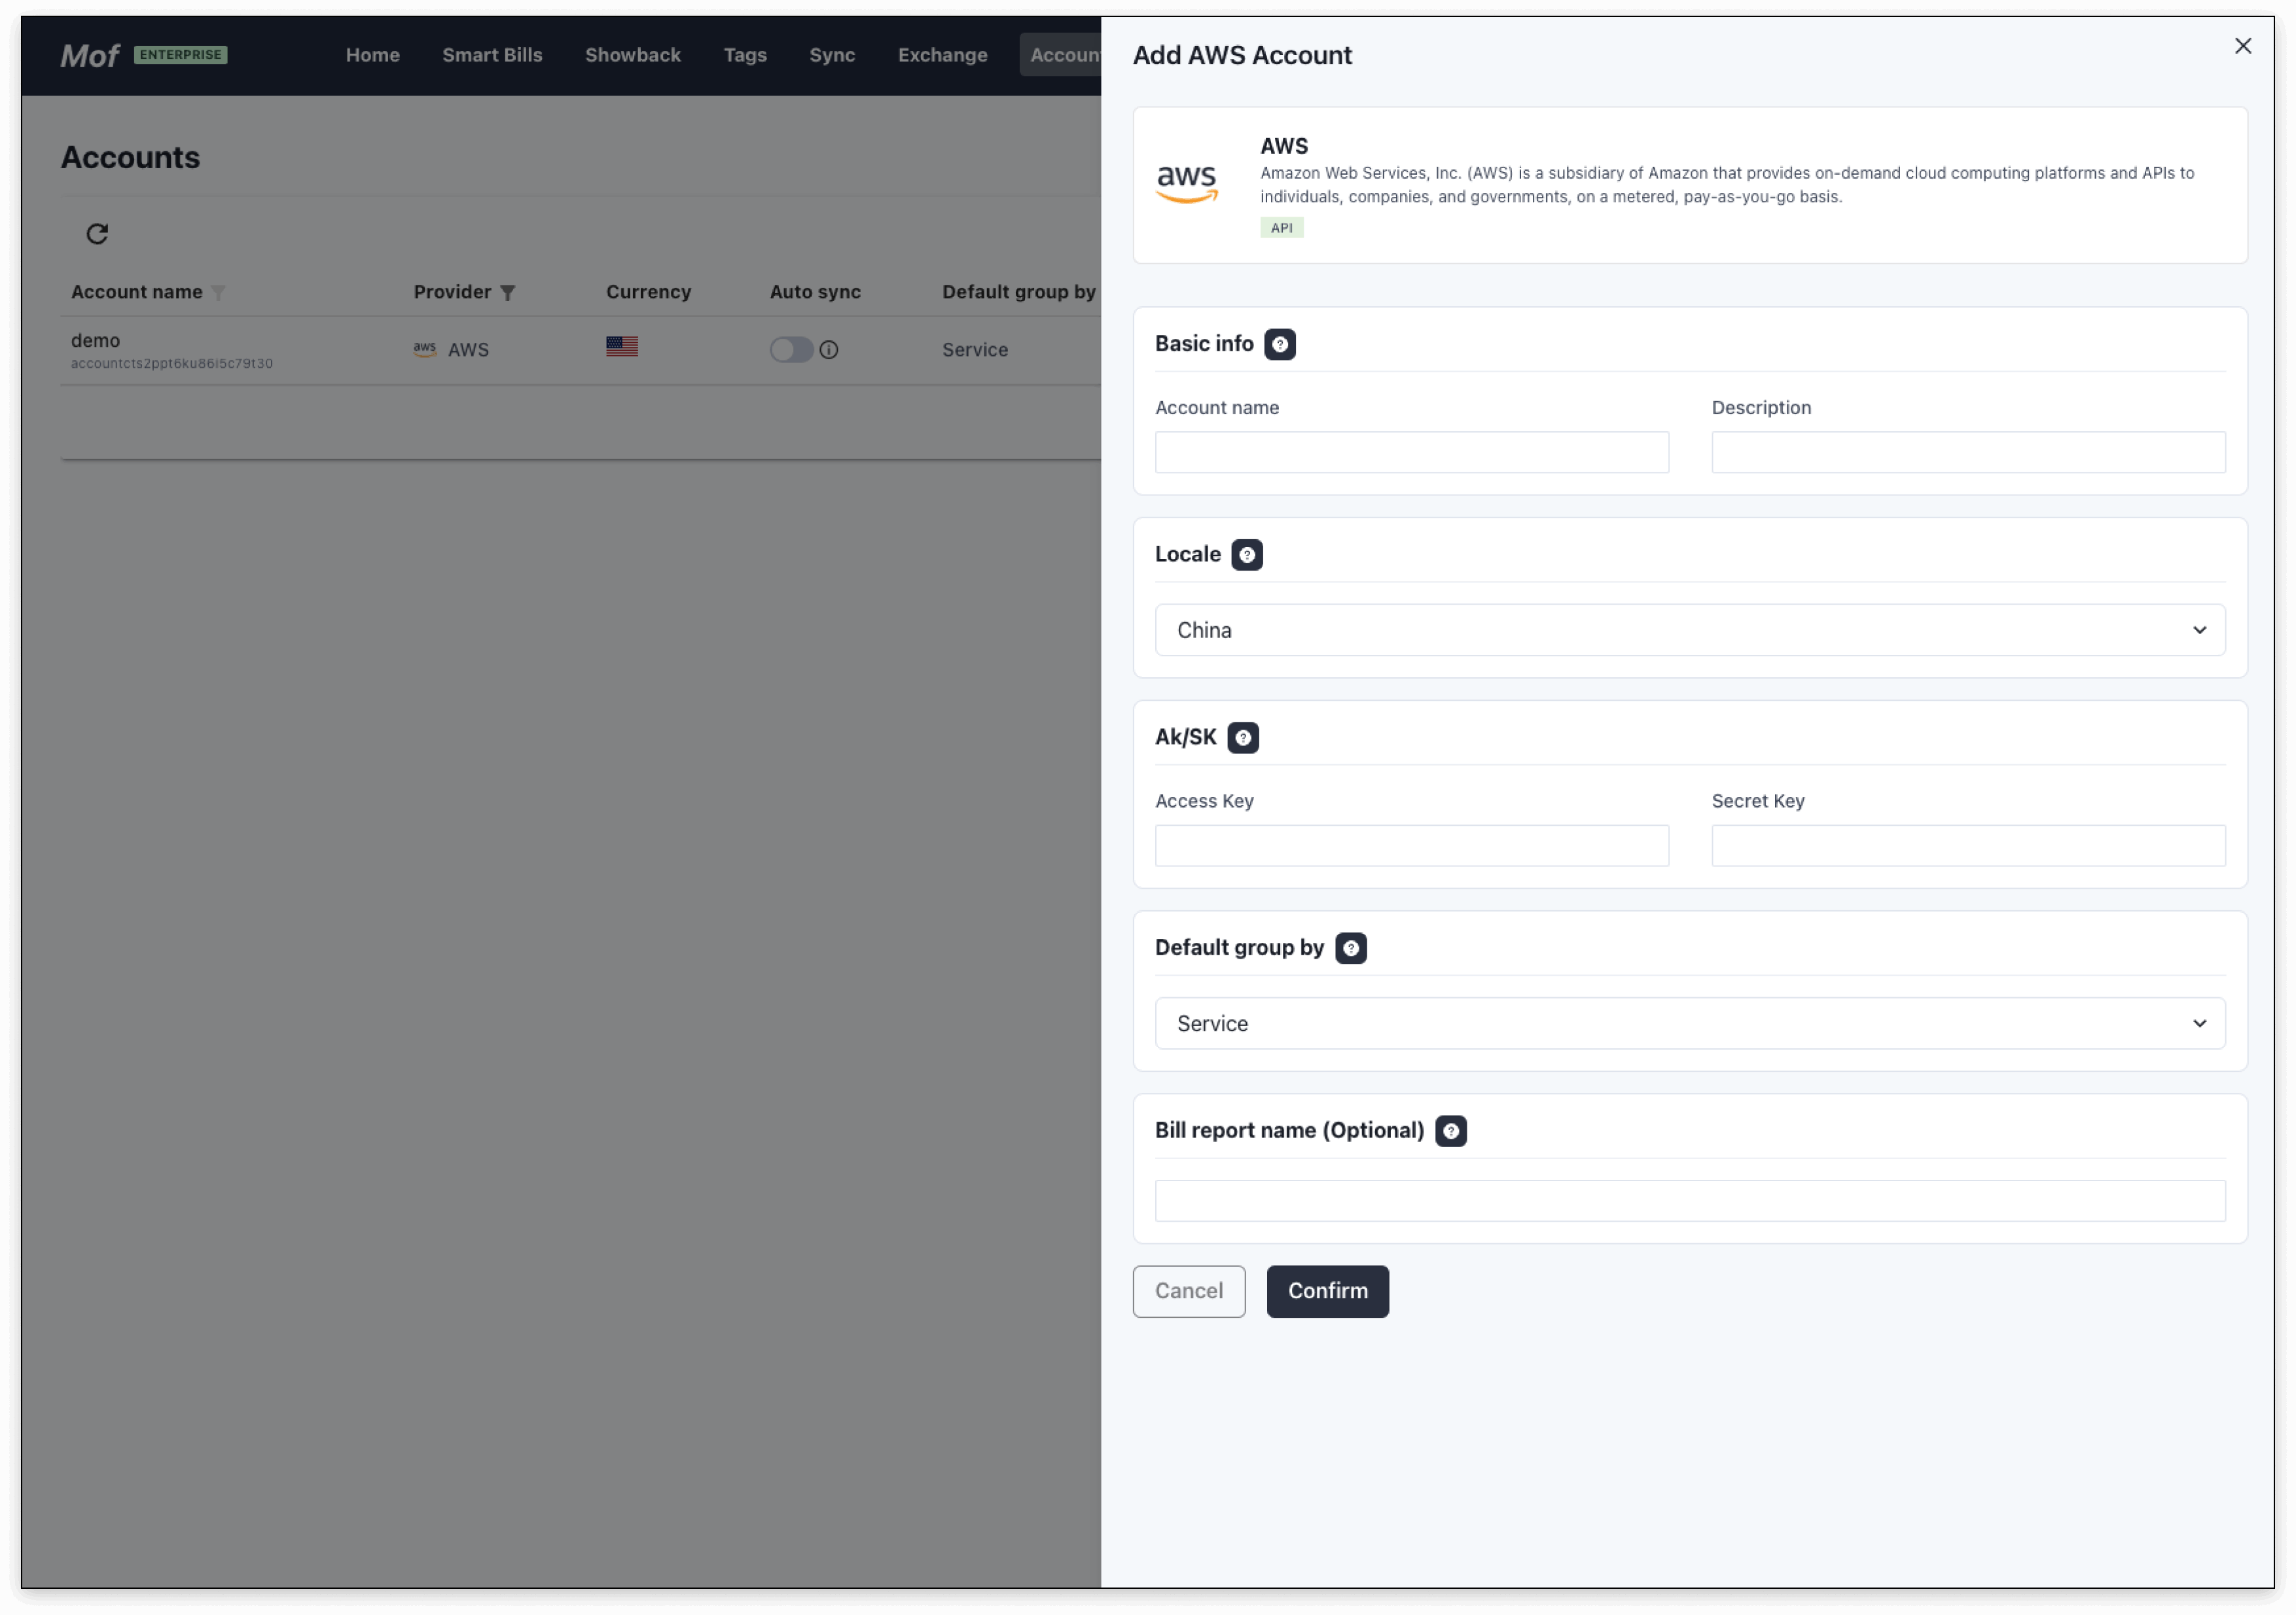Viewport: 2296px width, 1615px height.
Task: Open the Exchange menu
Action: (x=942, y=55)
